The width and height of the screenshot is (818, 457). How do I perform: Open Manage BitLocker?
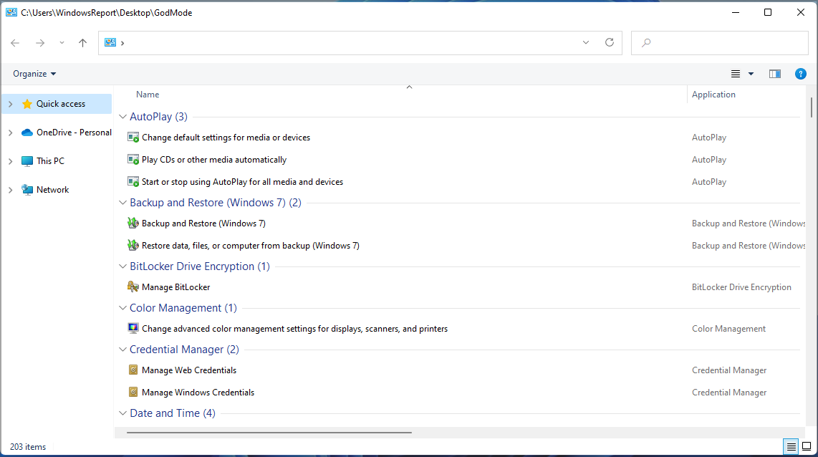pos(175,287)
